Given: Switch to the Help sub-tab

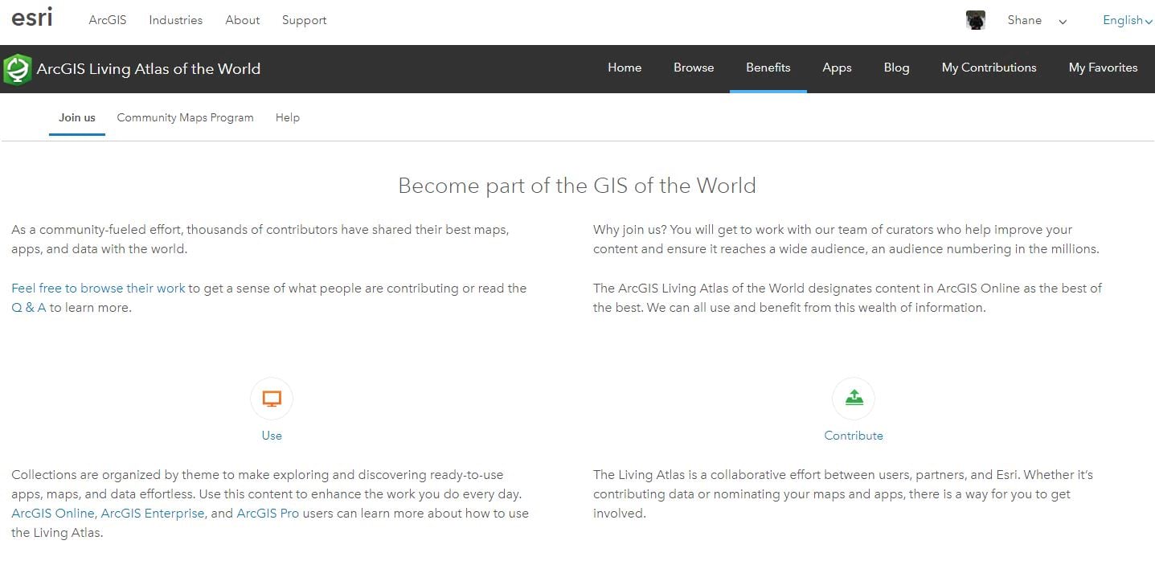Looking at the screenshot, I should pyautogui.click(x=287, y=117).
